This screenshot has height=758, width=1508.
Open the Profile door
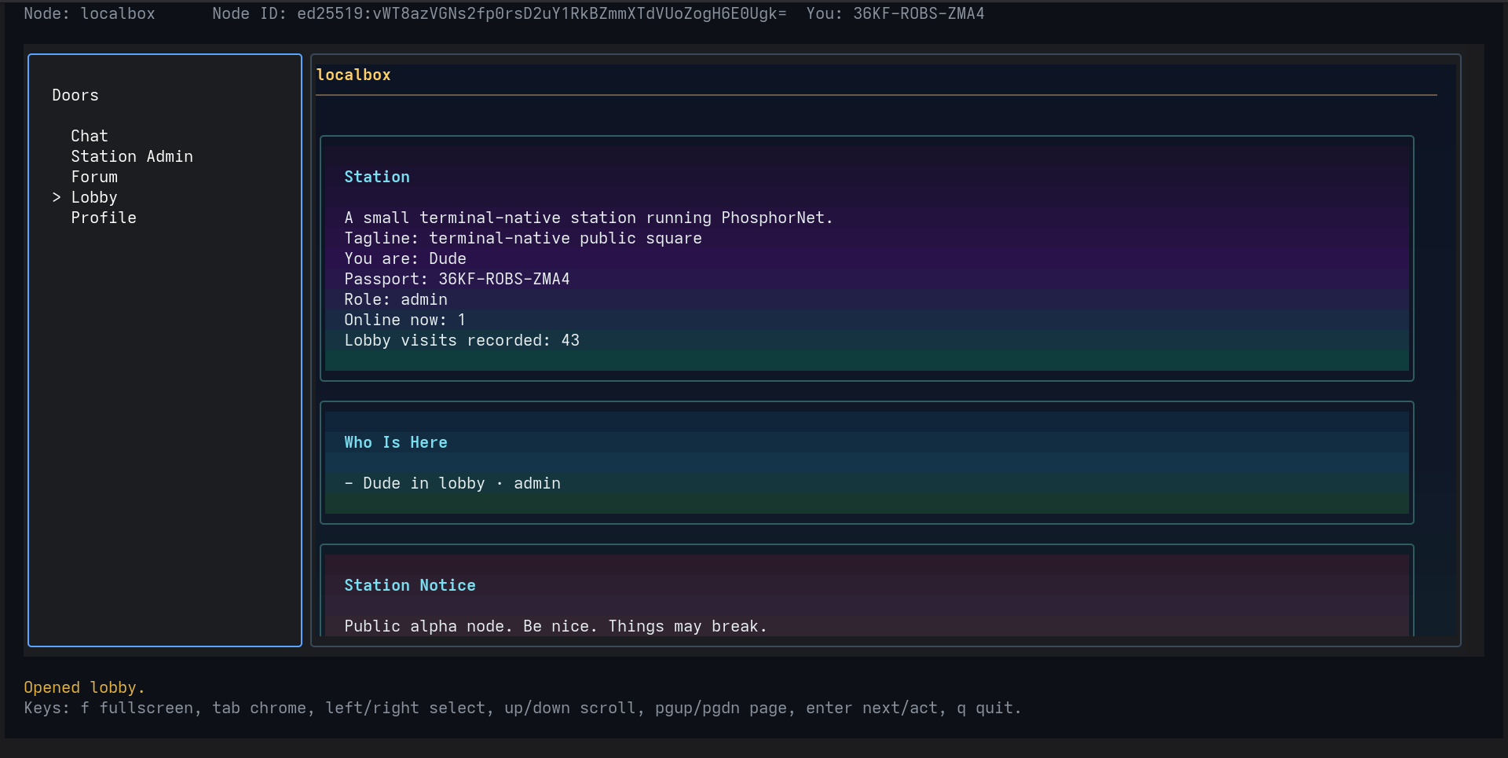(104, 218)
